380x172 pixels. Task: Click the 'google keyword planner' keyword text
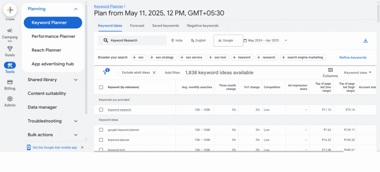click(124, 130)
